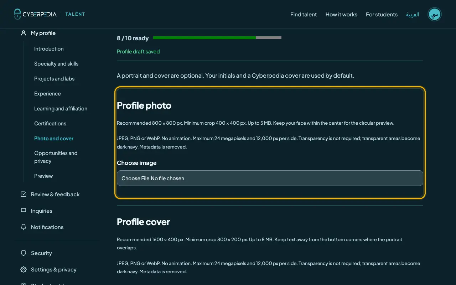Open Settings & privacy page
This screenshot has width=456, height=285.
(x=54, y=270)
